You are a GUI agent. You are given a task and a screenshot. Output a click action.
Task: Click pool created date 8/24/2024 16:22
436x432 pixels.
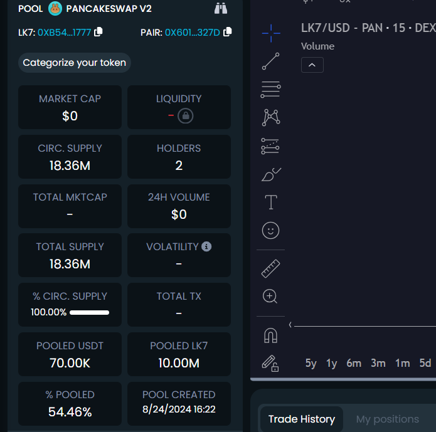(x=179, y=409)
